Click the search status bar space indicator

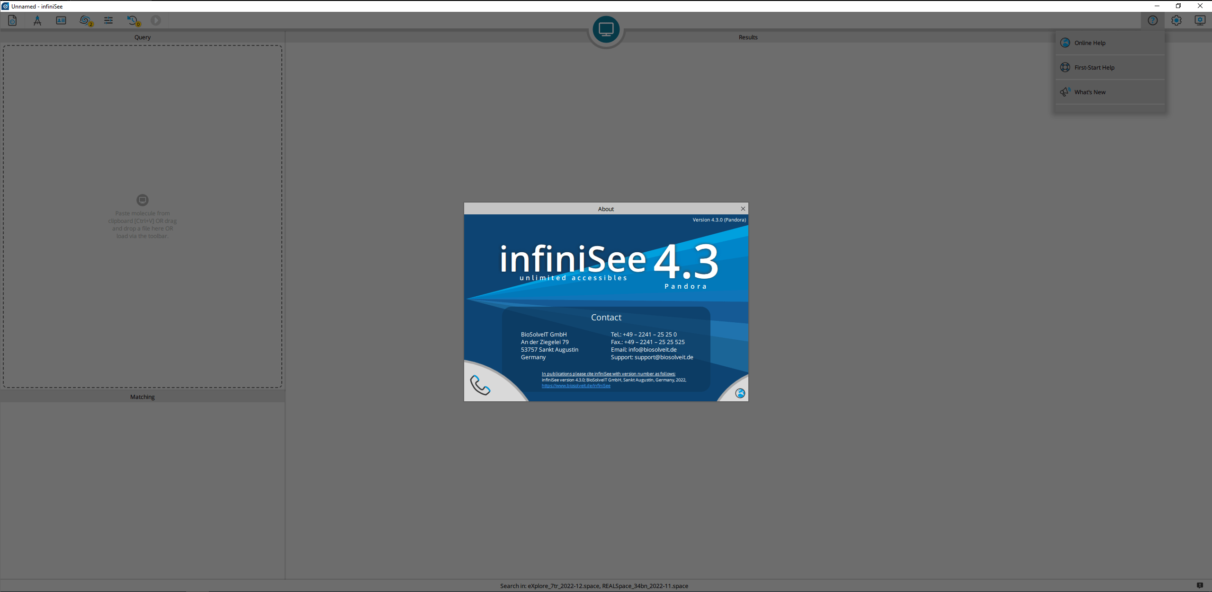[x=605, y=586]
